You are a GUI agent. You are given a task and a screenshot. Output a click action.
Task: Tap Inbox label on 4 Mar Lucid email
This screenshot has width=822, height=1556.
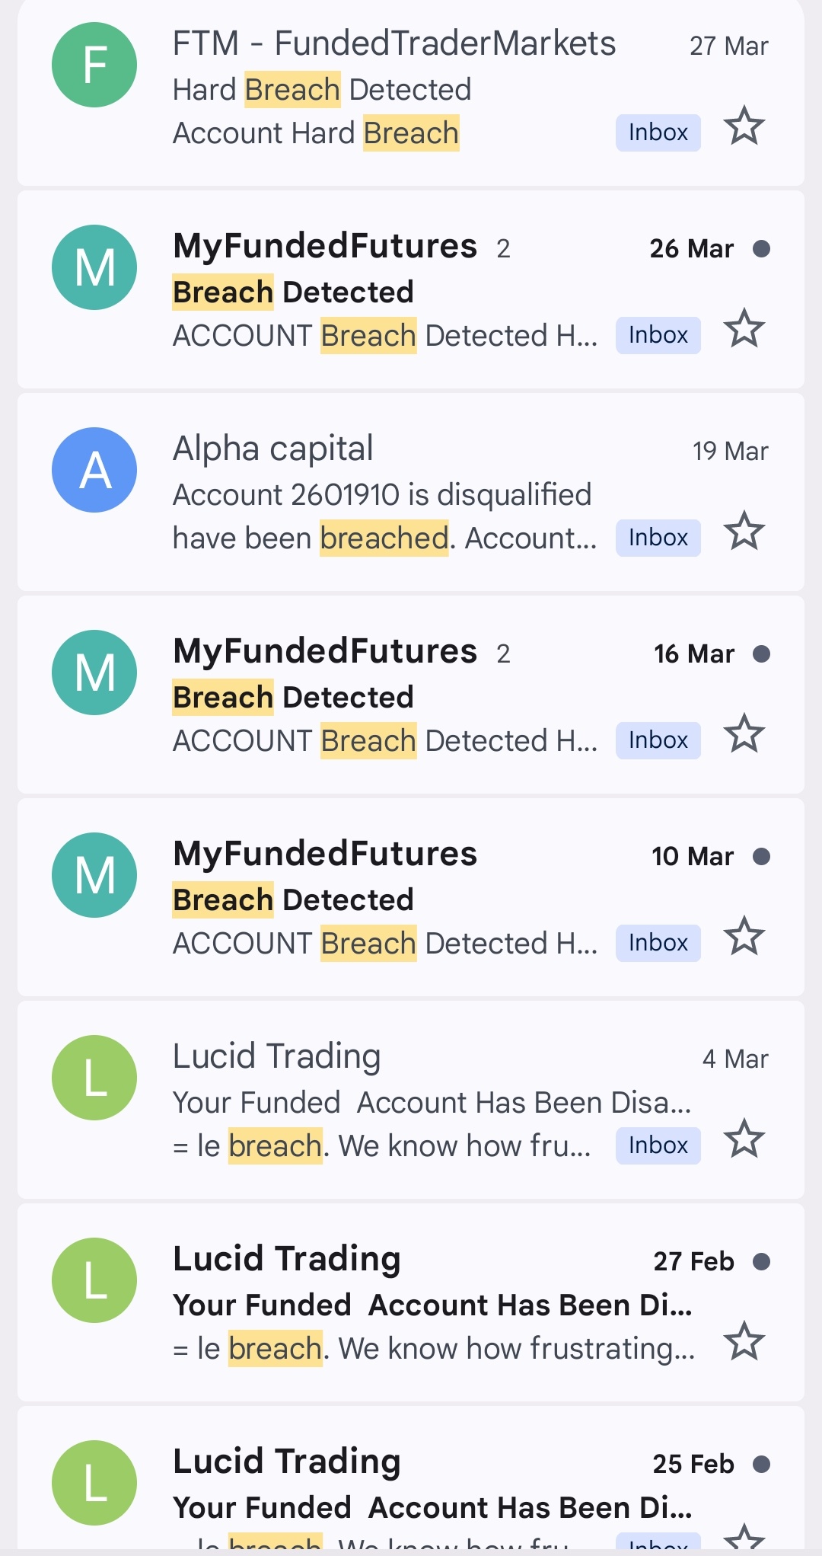[x=658, y=1146]
